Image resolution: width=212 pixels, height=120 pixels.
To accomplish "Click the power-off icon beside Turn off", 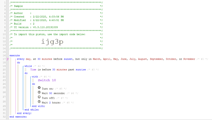I will pos(39,97).
